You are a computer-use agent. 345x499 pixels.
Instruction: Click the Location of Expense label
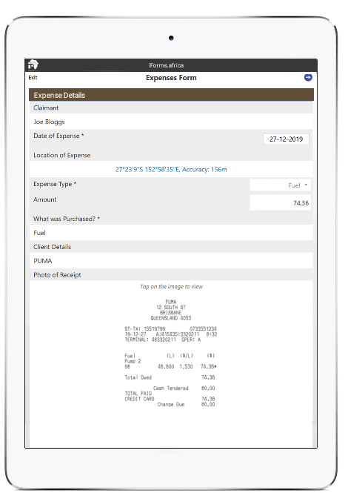[62, 155]
